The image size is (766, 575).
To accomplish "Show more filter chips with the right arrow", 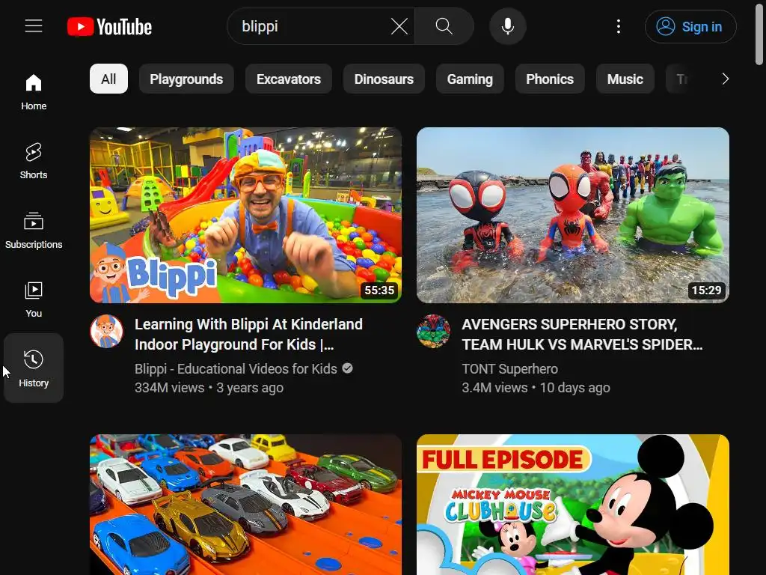I will pos(725,79).
